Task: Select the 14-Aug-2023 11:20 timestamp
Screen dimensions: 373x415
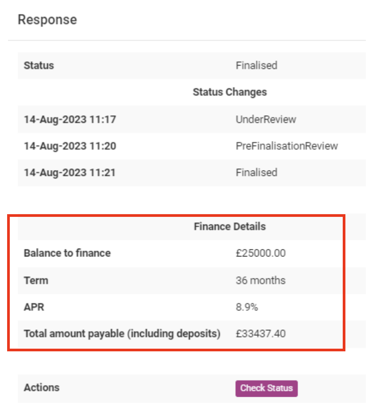Action: [70, 146]
